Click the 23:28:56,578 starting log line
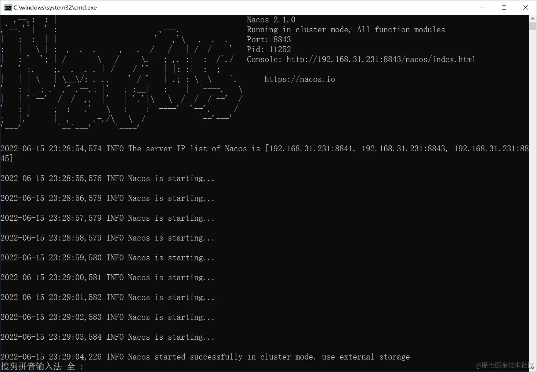Viewport: 537px width, 372px height. tap(108, 198)
